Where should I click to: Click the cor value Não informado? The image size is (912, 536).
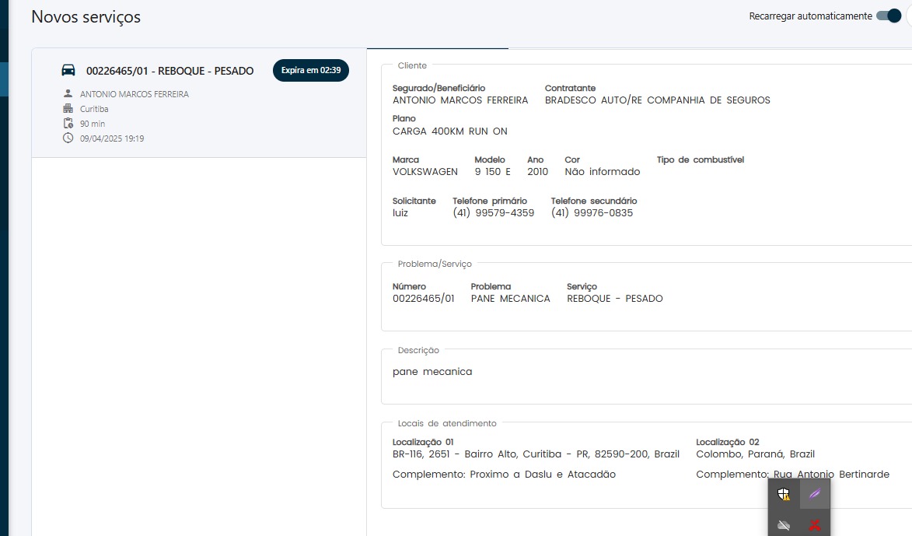point(602,172)
